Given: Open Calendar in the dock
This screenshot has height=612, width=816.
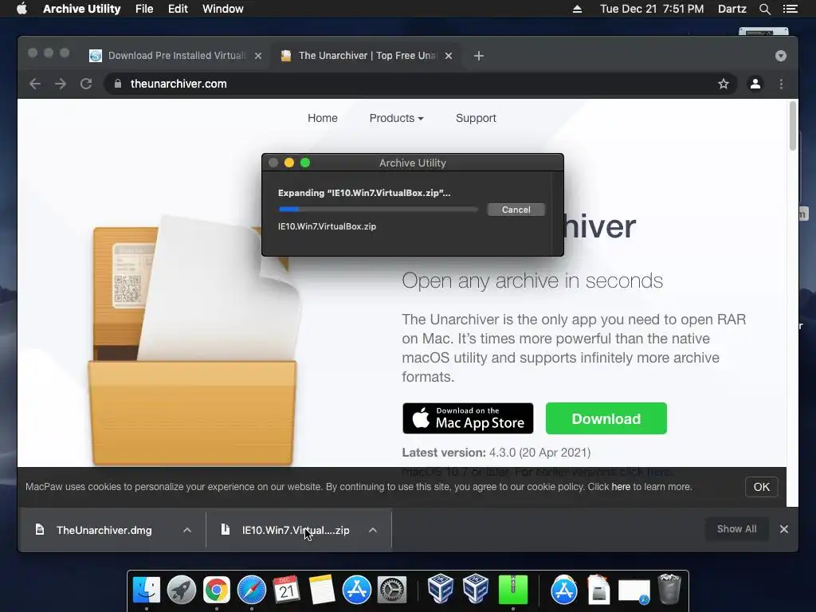Looking at the screenshot, I should click(286, 590).
